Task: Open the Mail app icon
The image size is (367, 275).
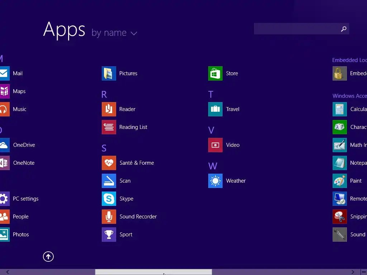Action: click(x=5, y=73)
